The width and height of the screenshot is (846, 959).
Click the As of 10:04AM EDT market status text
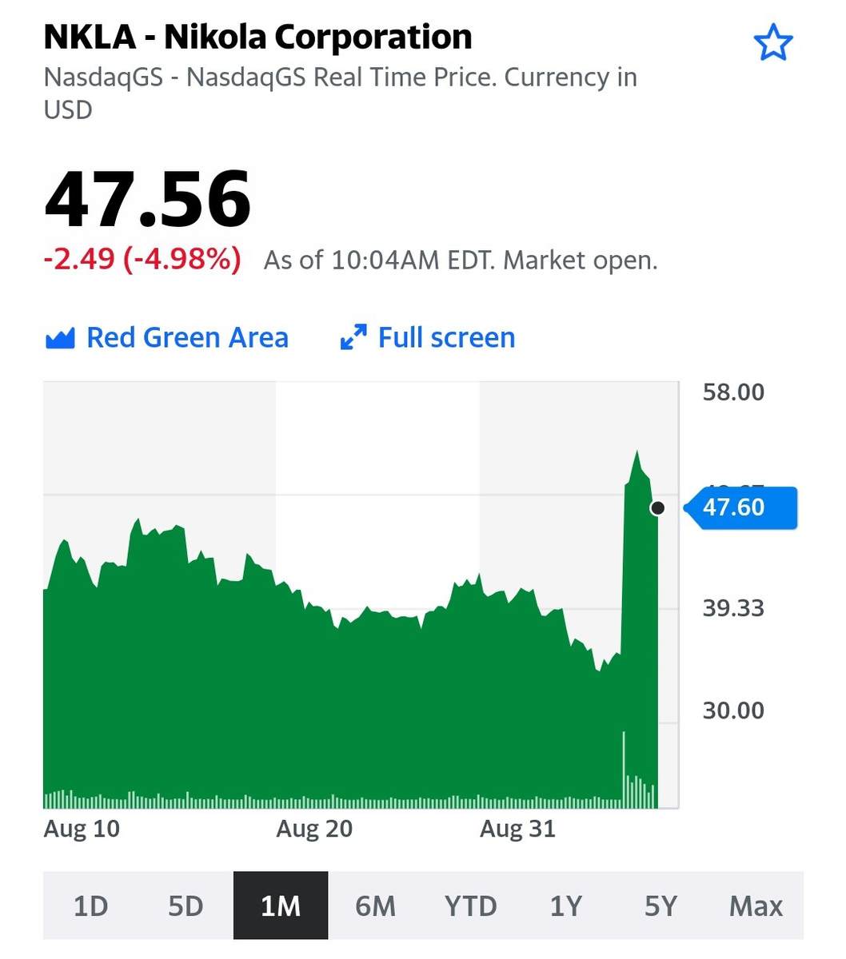(461, 261)
